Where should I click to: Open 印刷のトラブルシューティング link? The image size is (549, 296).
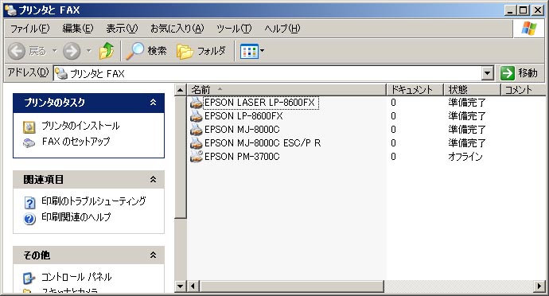coord(93,201)
